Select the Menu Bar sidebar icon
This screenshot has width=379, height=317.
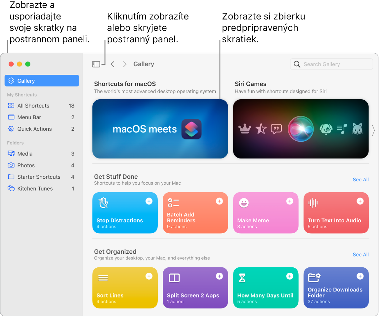(x=11, y=117)
